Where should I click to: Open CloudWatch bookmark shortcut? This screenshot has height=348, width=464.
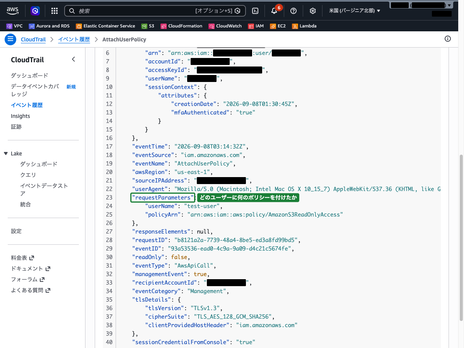pos(225,26)
